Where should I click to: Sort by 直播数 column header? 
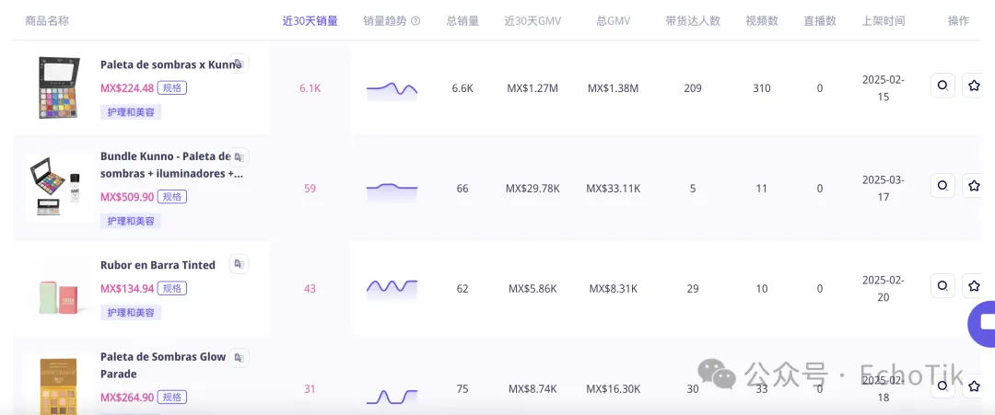click(x=820, y=21)
